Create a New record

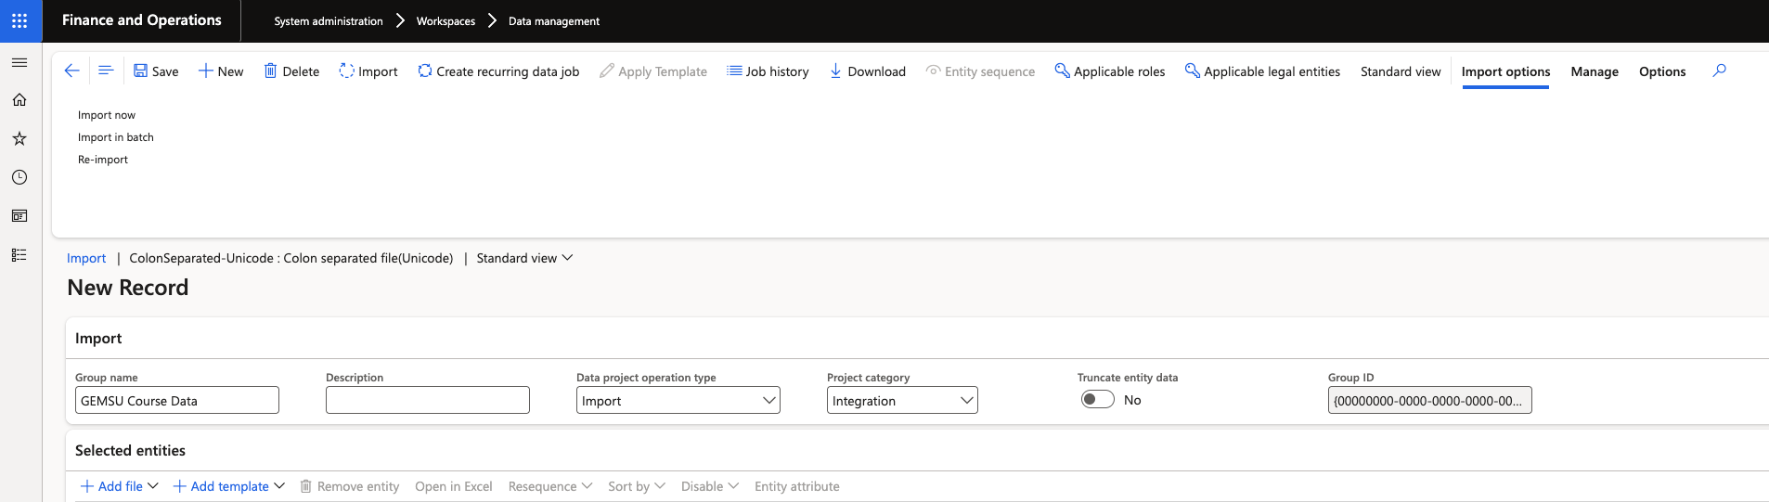(x=221, y=71)
